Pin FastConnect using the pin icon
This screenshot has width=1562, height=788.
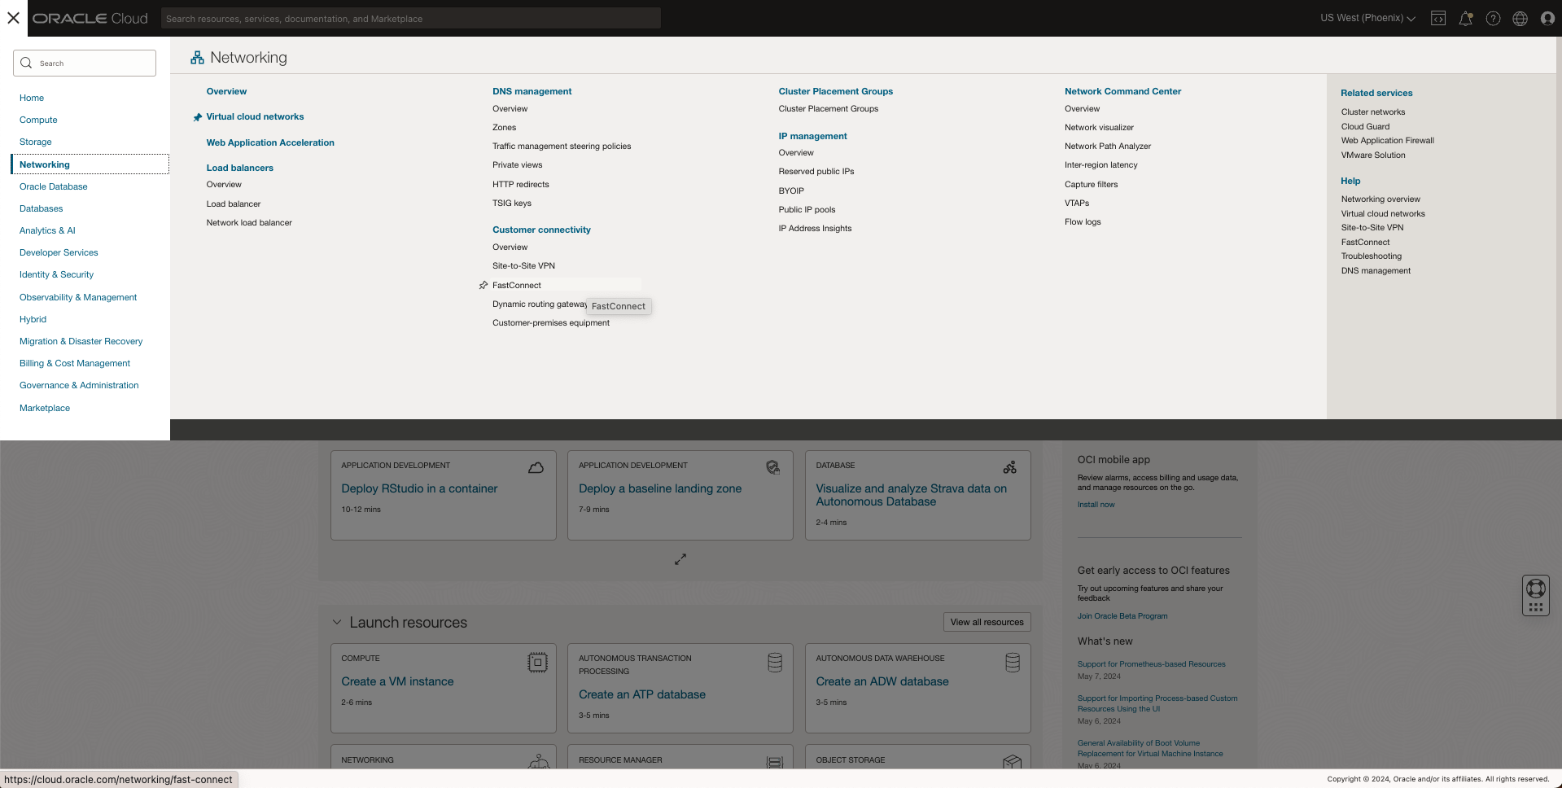[x=483, y=285]
